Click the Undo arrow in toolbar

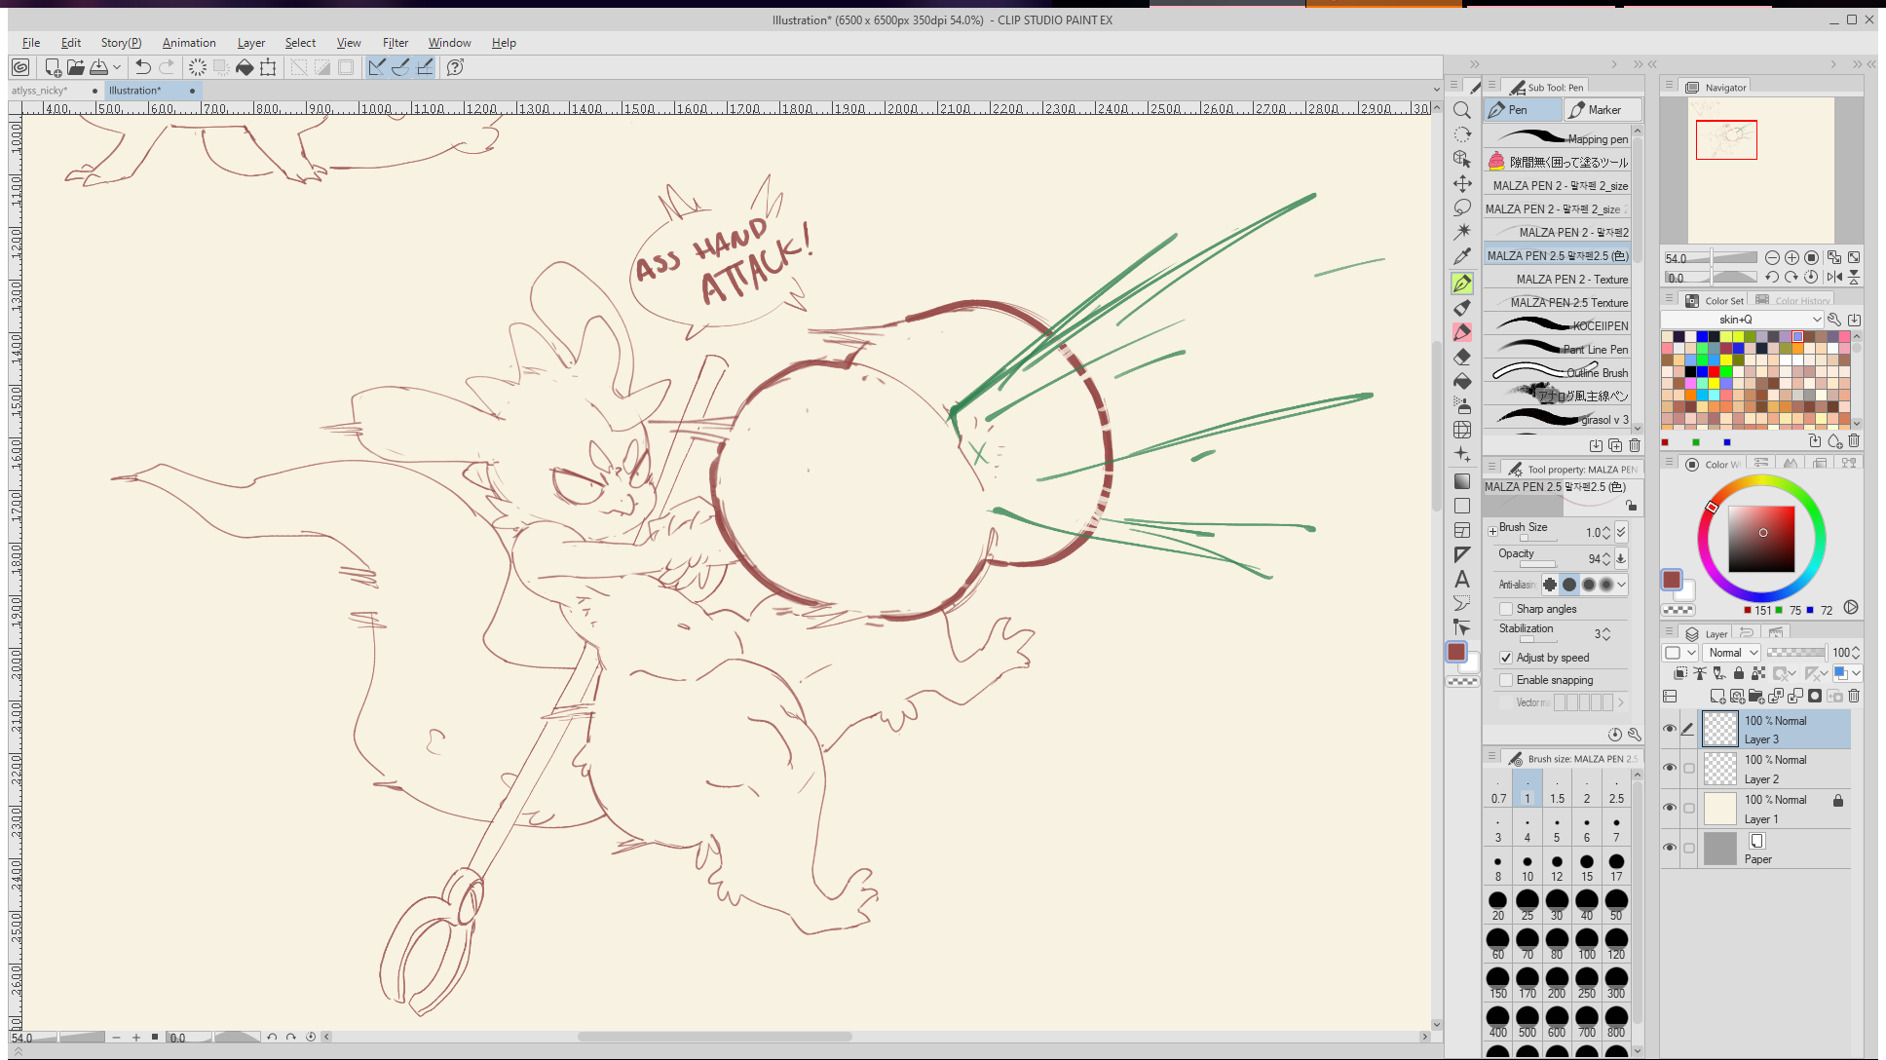[x=143, y=67]
